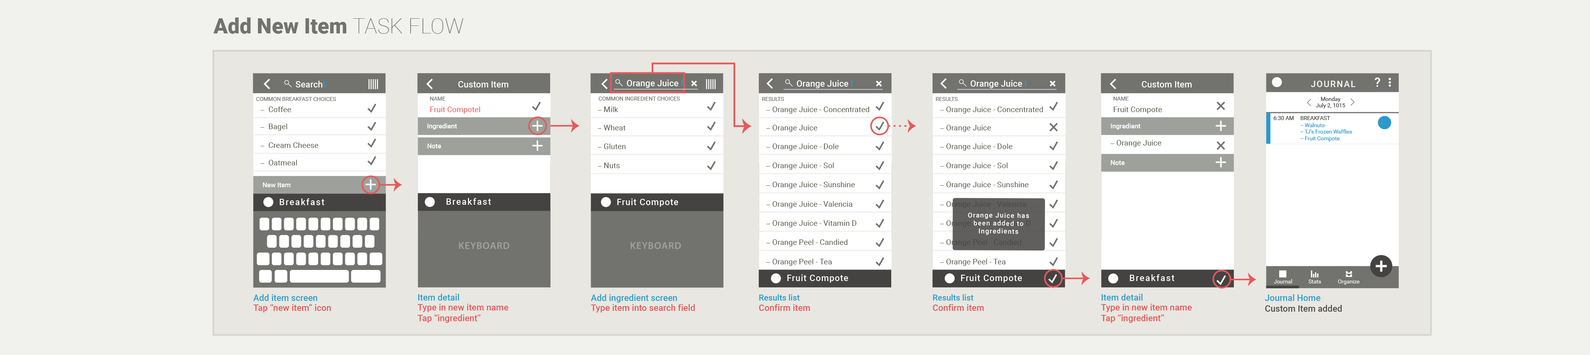Image resolution: width=1590 pixels, height=355 pixels.
Task: Tap the barcode scanner on Add ingredient screen
Action: tap(710, 84)
